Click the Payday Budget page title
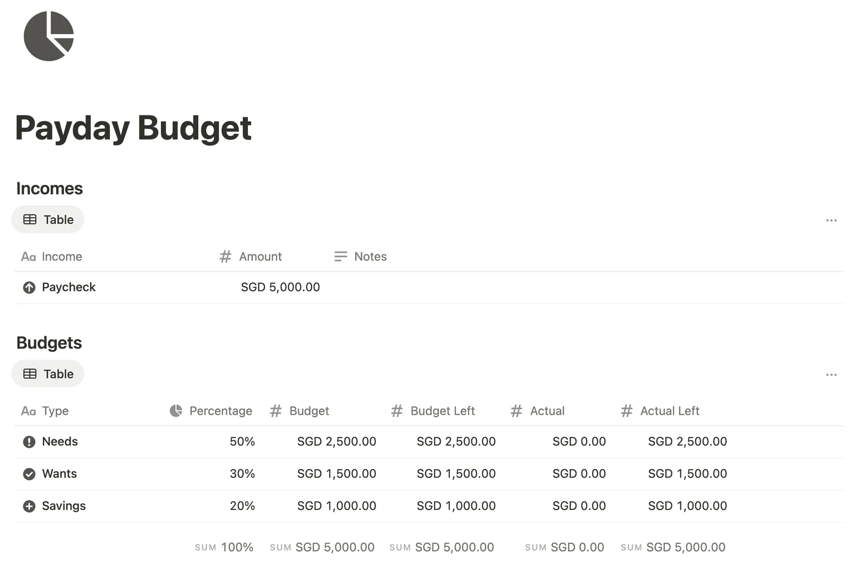The height and width of the screenshot is (565, 855). tap(133, 128)
